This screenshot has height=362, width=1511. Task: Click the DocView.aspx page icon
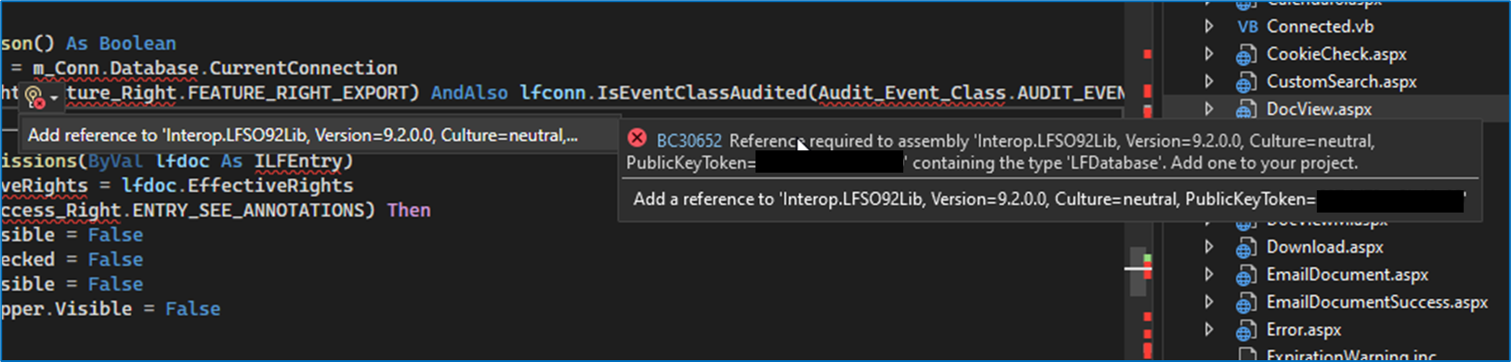[1247, 110]
